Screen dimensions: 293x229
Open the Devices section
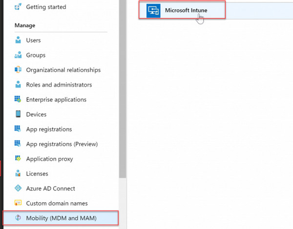36,114
